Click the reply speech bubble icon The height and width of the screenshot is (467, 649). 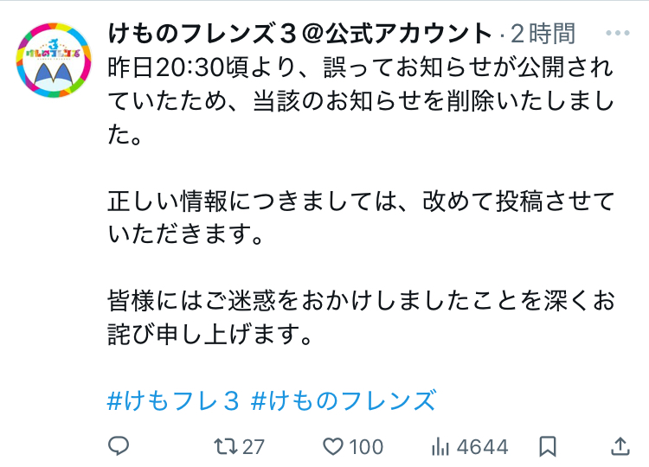coord(119,446)
